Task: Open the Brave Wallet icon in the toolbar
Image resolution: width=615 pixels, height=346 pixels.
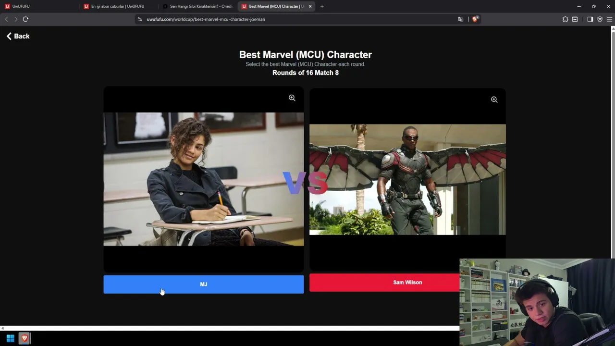Action: pos(575,19)
